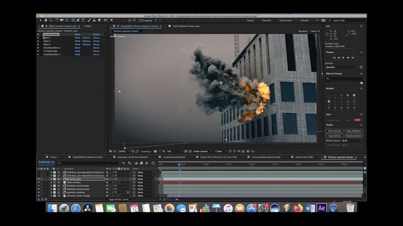Hide the Glow window layer
This screenshot has height=226, width=403.
[x=38, y=183]
